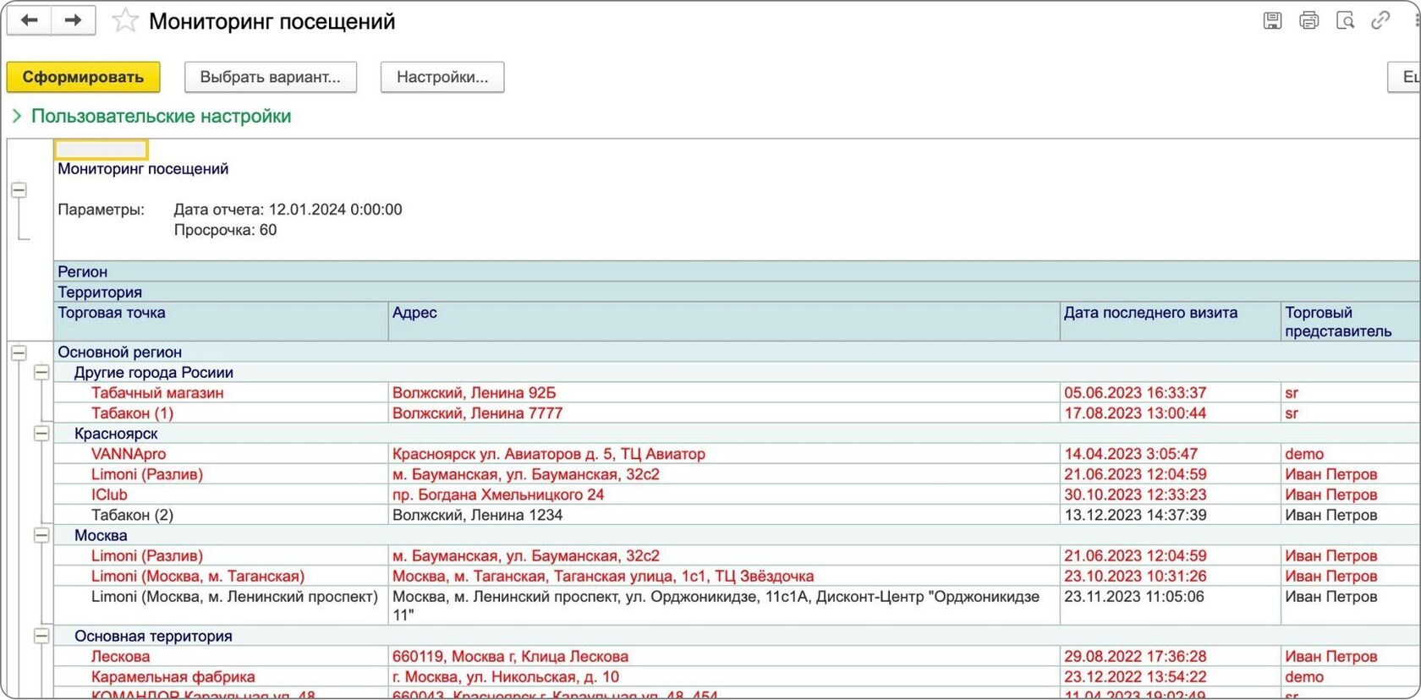
Task: Go forward with the right arrow button
Action: [x=74, y=20]
